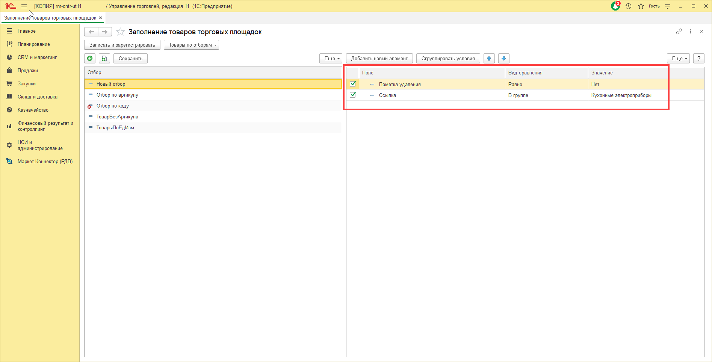The image size is (712, 362).
Task: Open the Продажи section
Action: point(27,70)
